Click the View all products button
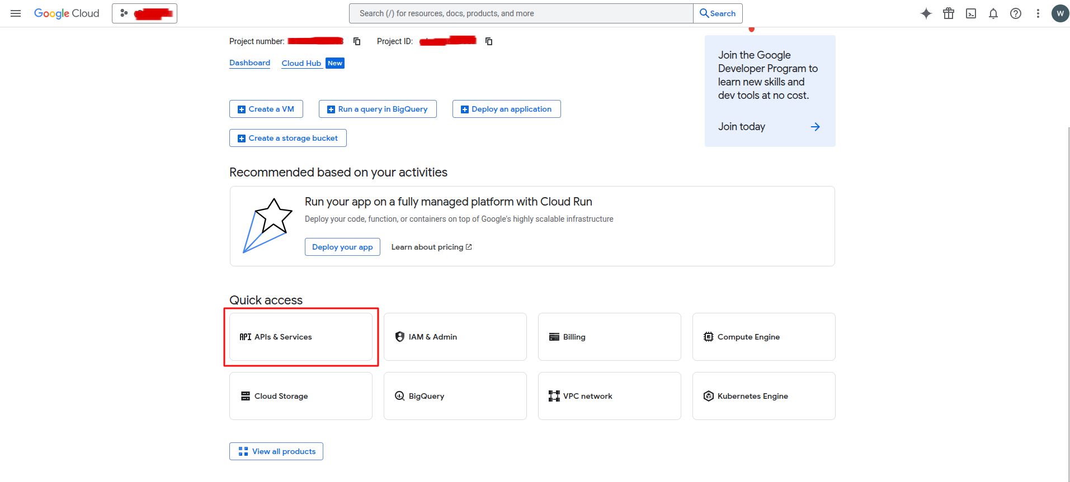This screenshot has height=482, width=1070. pos(276,451)
